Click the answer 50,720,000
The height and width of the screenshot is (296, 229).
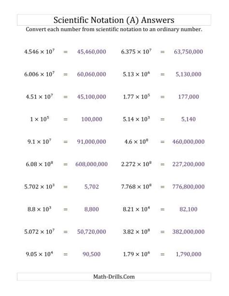coord(91,232)
